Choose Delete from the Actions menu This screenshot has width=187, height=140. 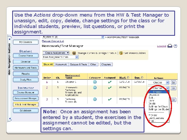point(152,103)
